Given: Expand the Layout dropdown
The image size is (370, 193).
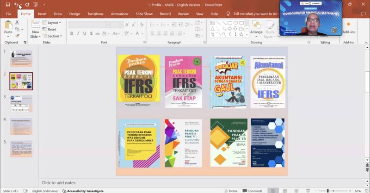Looking at the screenshot, I should (53, 23).
